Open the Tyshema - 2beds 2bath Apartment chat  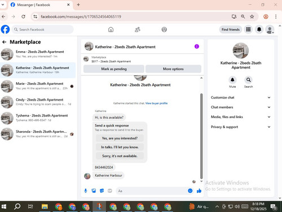pyautogui.click(x=38, y=118)
